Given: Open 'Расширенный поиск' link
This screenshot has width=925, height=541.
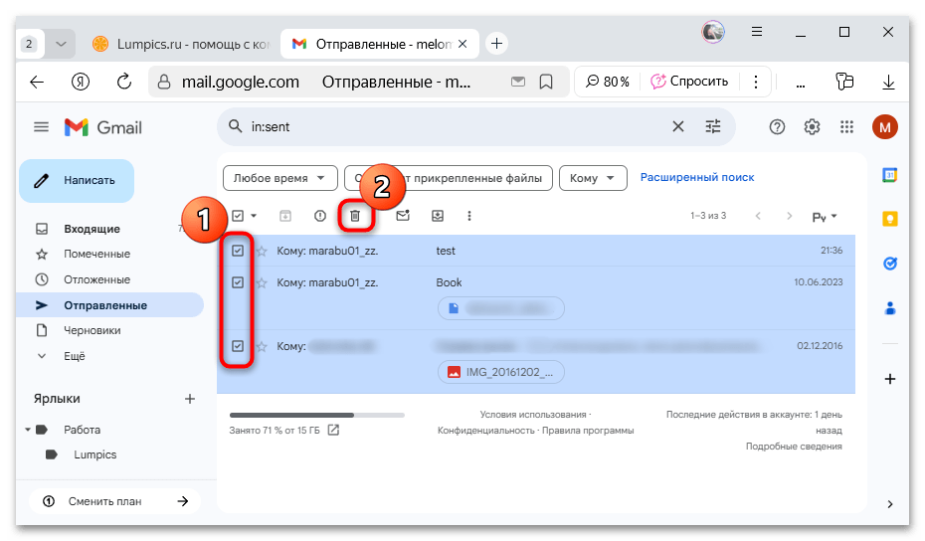Looking at the screenshot, I should [x=697, y=178].
